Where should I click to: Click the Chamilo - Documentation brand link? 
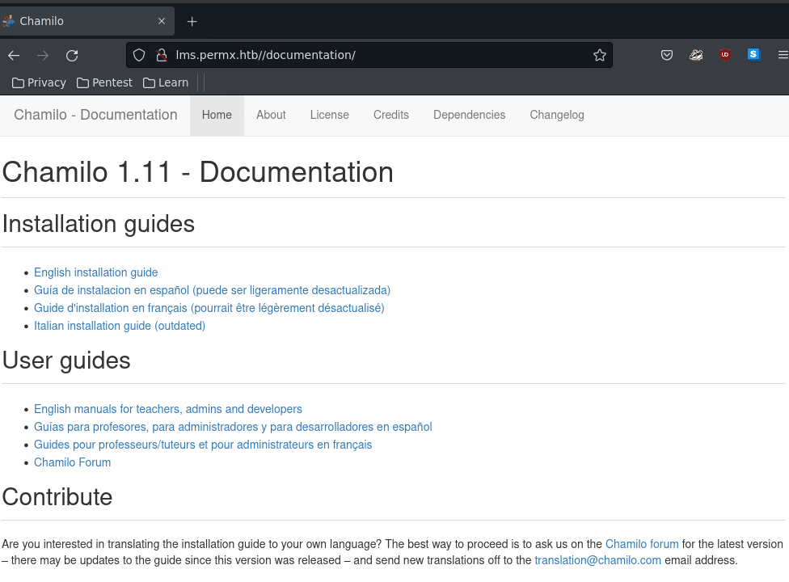[x=95, y=115]
